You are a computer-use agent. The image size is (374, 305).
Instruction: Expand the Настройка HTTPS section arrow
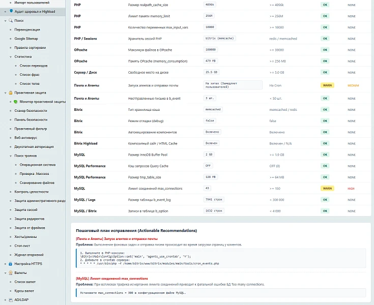click(x=5, y=264)
